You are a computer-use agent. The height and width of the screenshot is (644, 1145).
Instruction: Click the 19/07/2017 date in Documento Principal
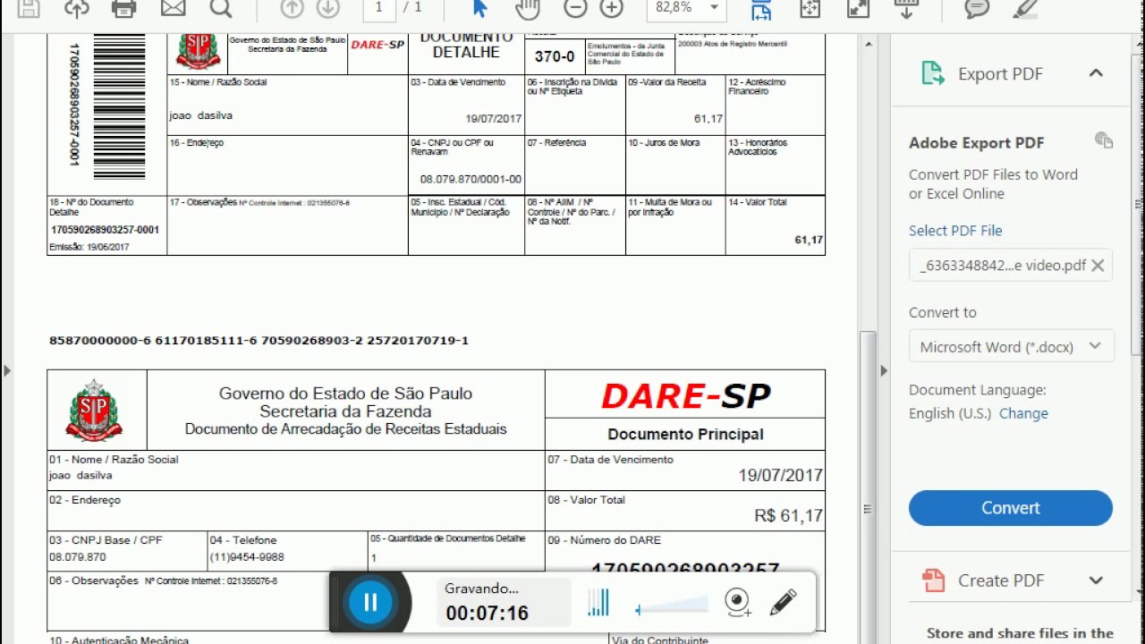tap(780, 475)
